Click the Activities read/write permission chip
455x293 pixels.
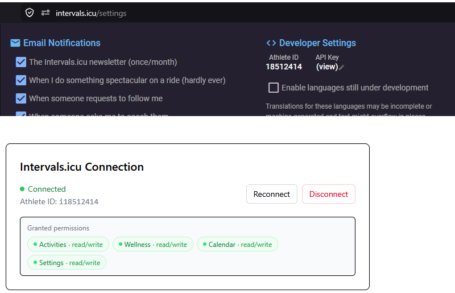pos(68,245)
